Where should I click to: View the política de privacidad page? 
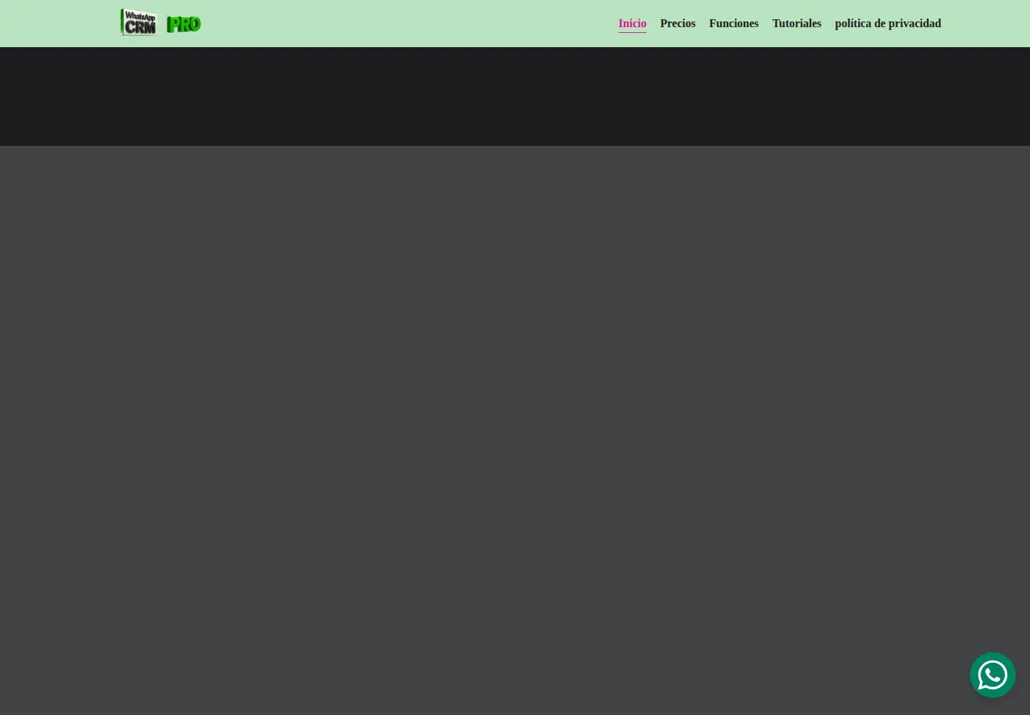tap(888, 24)
